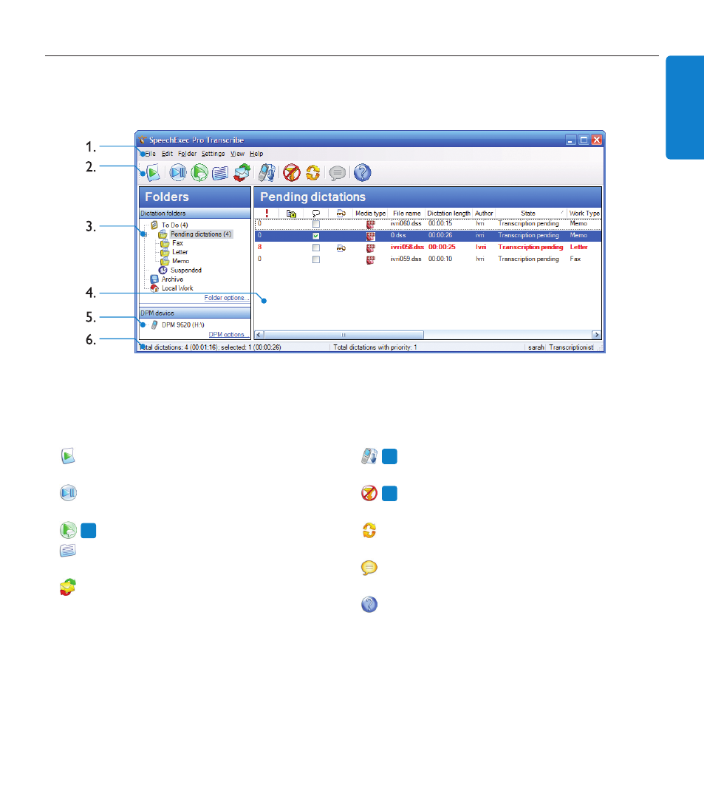Click the media type icon for ivri060.dss
The height and width of the screenshot is (785, 704).
click(370, 224)
